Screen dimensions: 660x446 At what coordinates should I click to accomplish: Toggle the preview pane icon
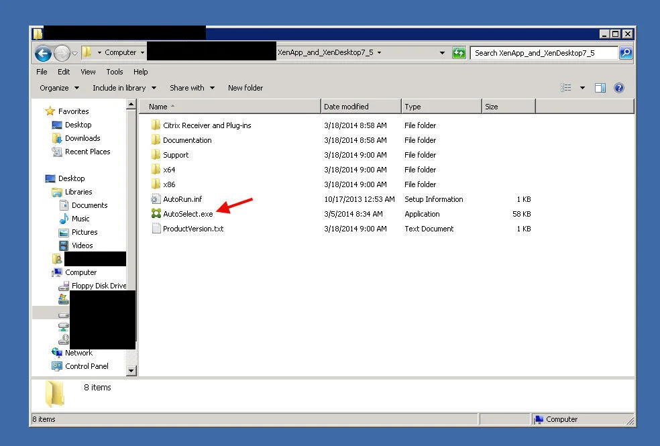coord(600,88)
